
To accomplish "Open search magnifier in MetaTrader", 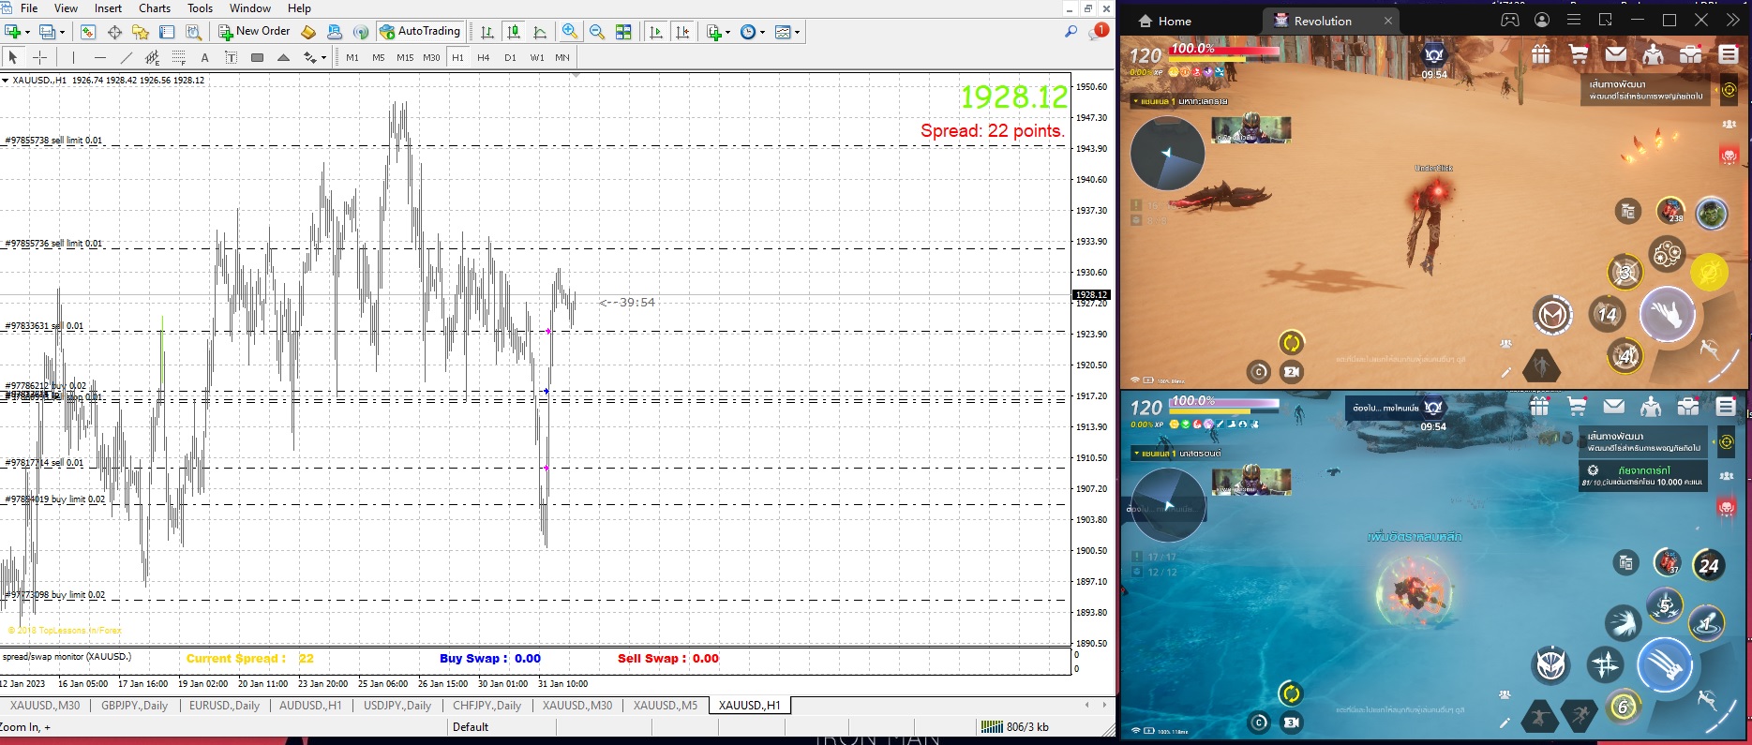I will 1071,32.
